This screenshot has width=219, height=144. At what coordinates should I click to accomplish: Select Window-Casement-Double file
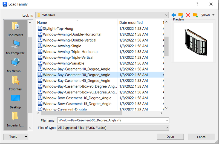coord(65,109)
